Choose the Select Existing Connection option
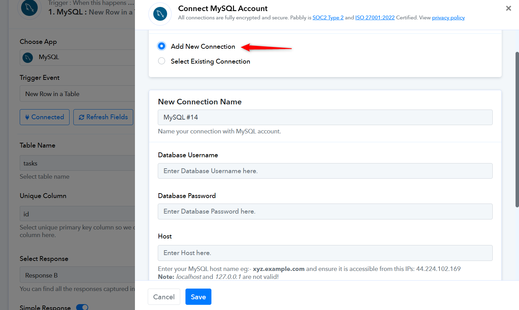Image resolution: width=519 pixels, height=310 pixels. click(x=162, y=61)
